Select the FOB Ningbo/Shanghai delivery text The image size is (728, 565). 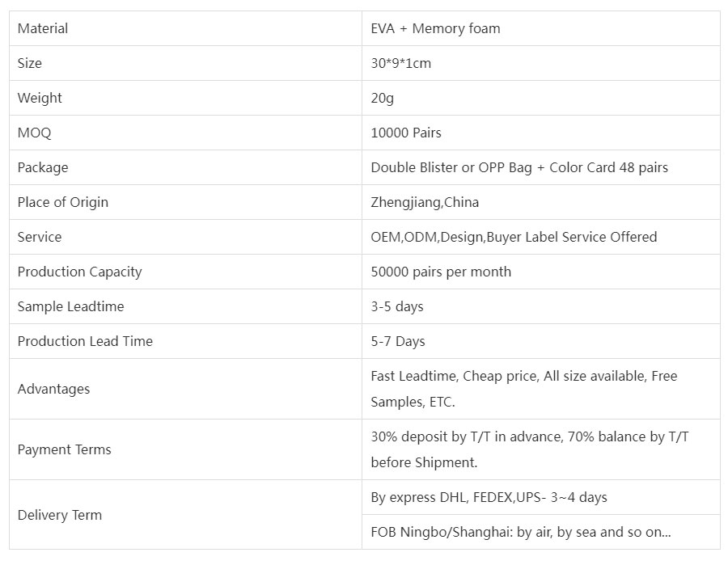(x=520, y=532)
